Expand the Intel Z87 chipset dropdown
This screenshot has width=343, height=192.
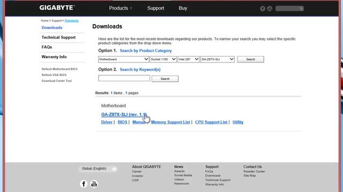(x=188, y=59)
